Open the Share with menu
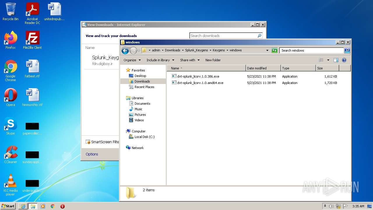Viewport: 373px width, 210px height. pos(190,60)
